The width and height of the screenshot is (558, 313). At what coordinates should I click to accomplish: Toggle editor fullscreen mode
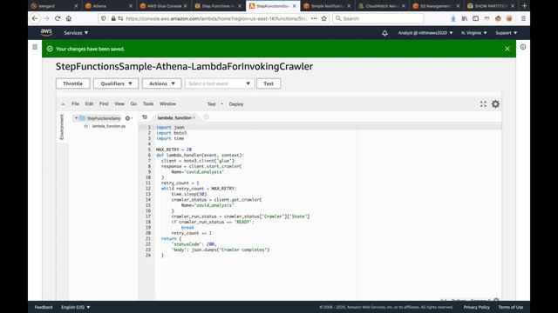click(x=483, y=104)
